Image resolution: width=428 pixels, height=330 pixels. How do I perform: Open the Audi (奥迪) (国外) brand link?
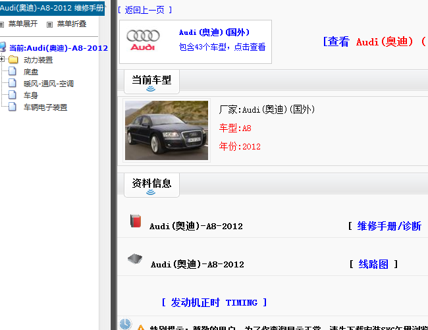tap(214, 32)
